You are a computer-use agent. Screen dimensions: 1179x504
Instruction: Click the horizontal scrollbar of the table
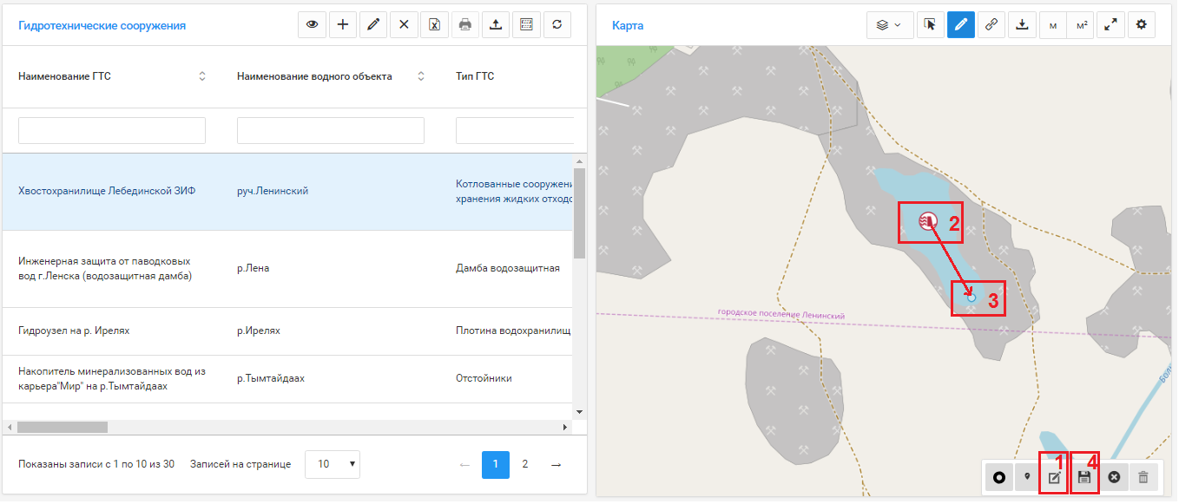61,427
